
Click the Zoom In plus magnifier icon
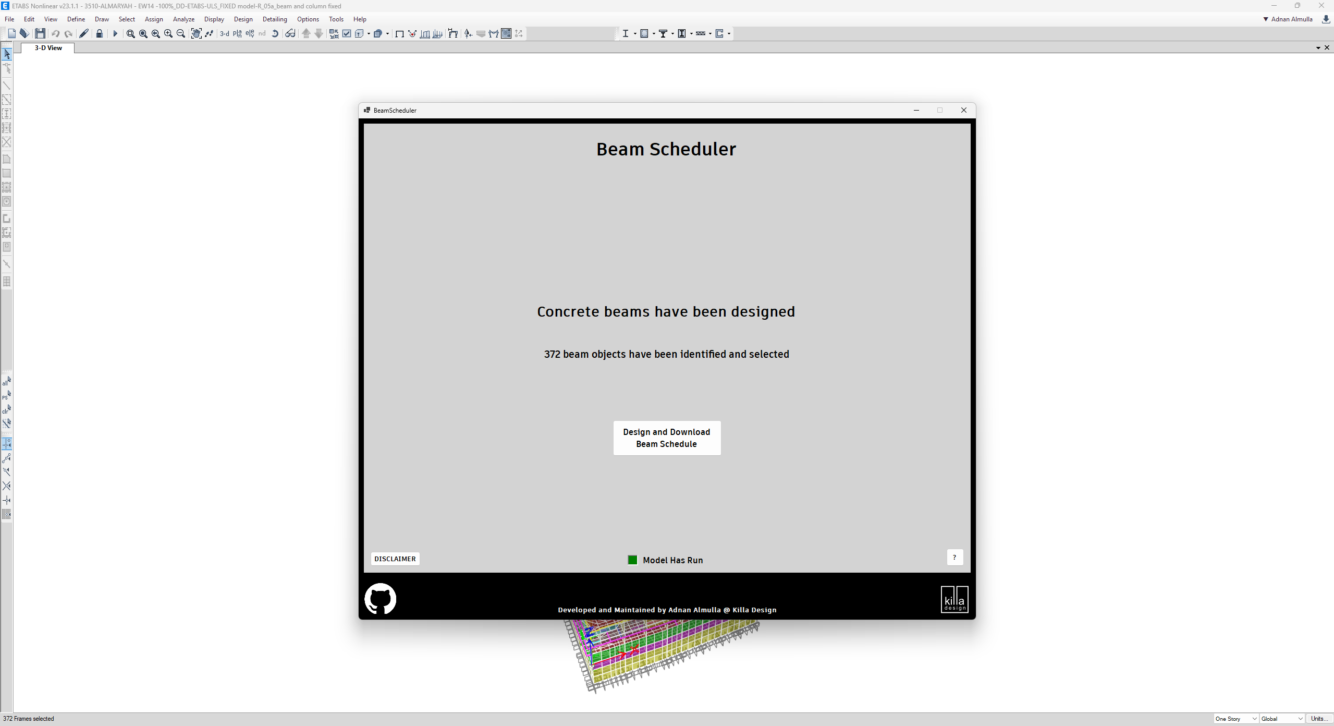pyautogui.click(x=168, y=33)
